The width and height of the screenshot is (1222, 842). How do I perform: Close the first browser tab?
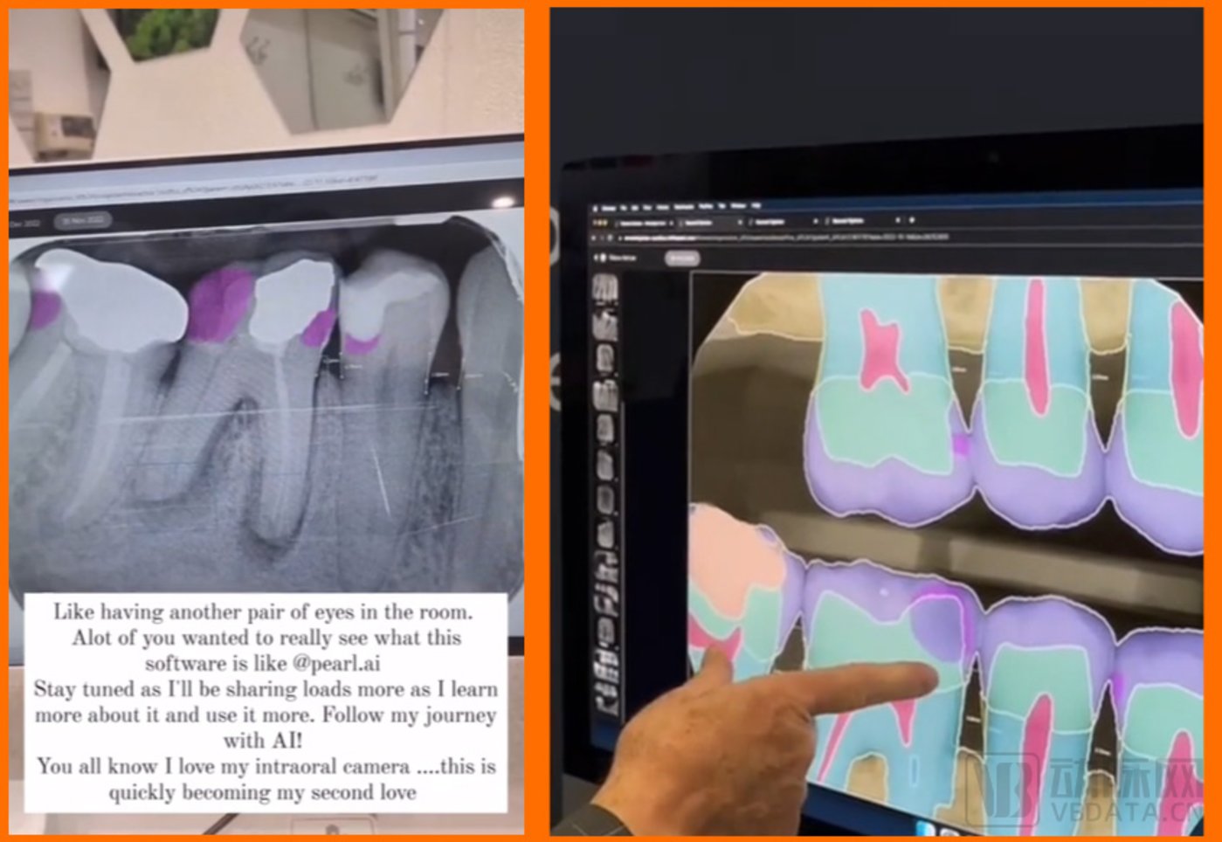point(671,223)
